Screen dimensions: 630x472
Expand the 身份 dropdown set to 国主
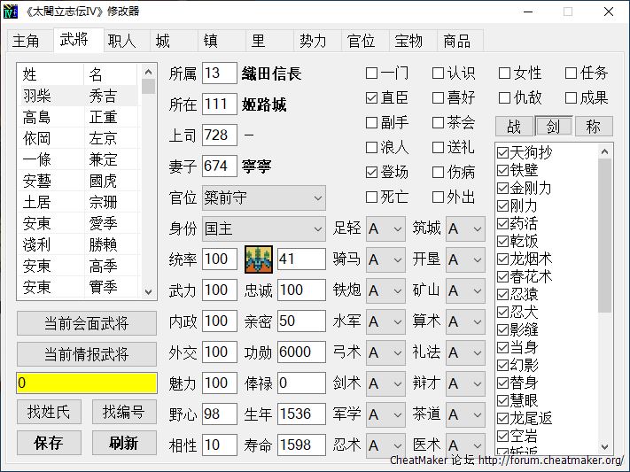(x=263, y=228)
